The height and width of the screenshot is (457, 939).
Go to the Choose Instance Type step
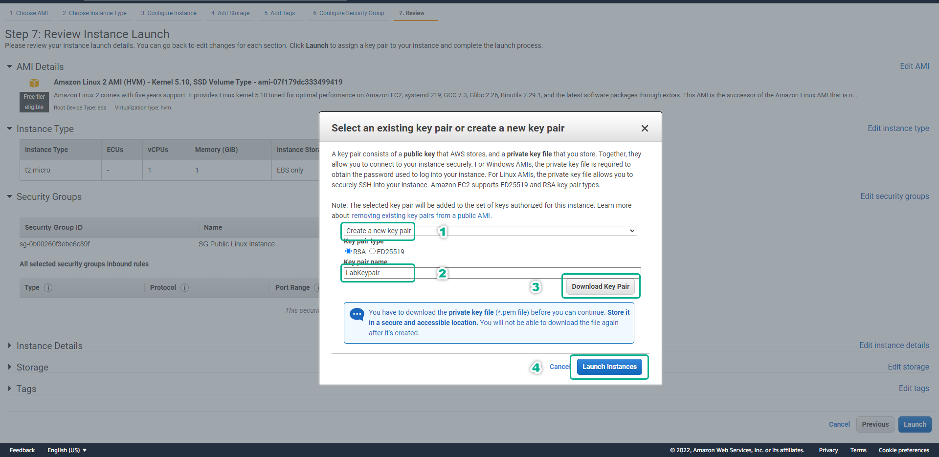94,13
